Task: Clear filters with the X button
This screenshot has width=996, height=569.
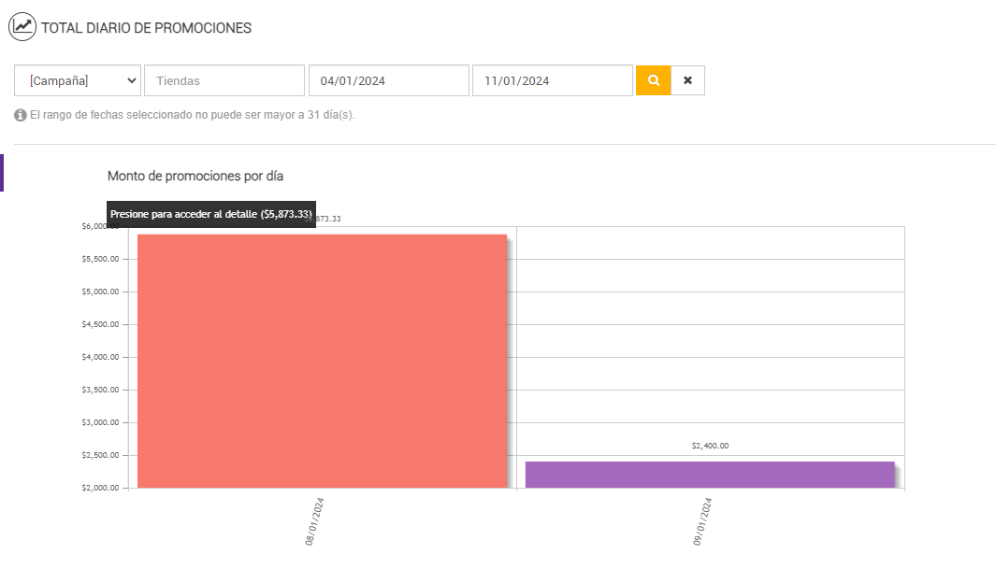Action: (x=687, y=80)
